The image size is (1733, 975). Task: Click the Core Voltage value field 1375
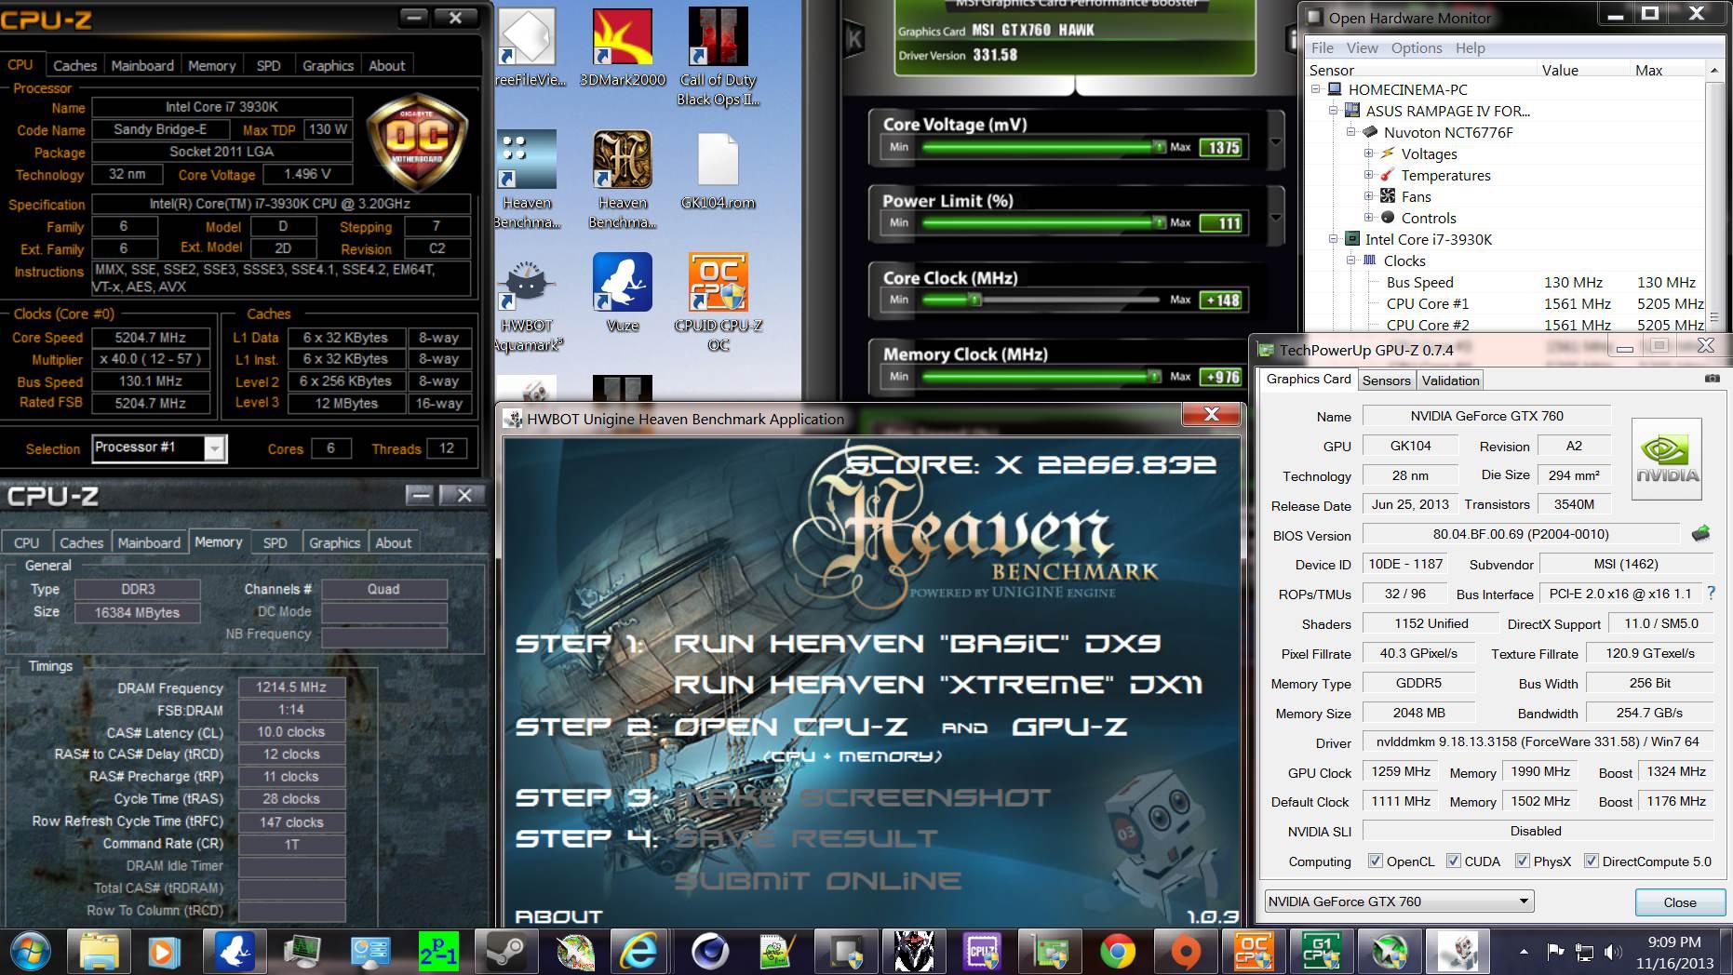pos(1222,147)
